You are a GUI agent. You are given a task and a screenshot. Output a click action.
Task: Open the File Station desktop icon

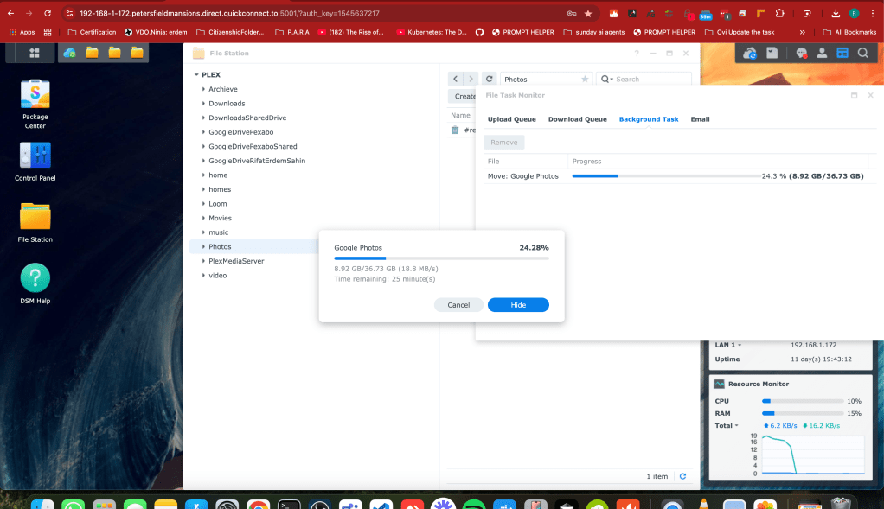pos(35,223)
